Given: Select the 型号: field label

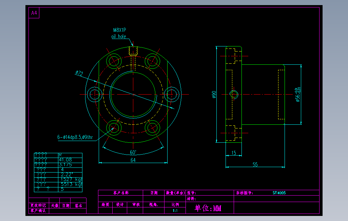Looking at the screenshot, I should coord(191,193).
